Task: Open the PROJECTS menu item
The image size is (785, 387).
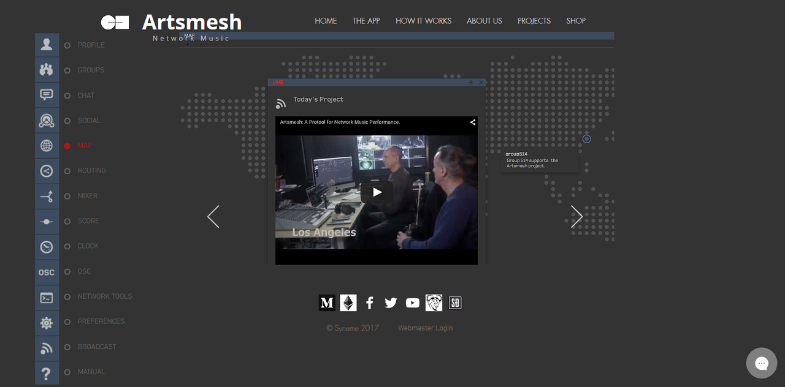Action: coord(534,21)
